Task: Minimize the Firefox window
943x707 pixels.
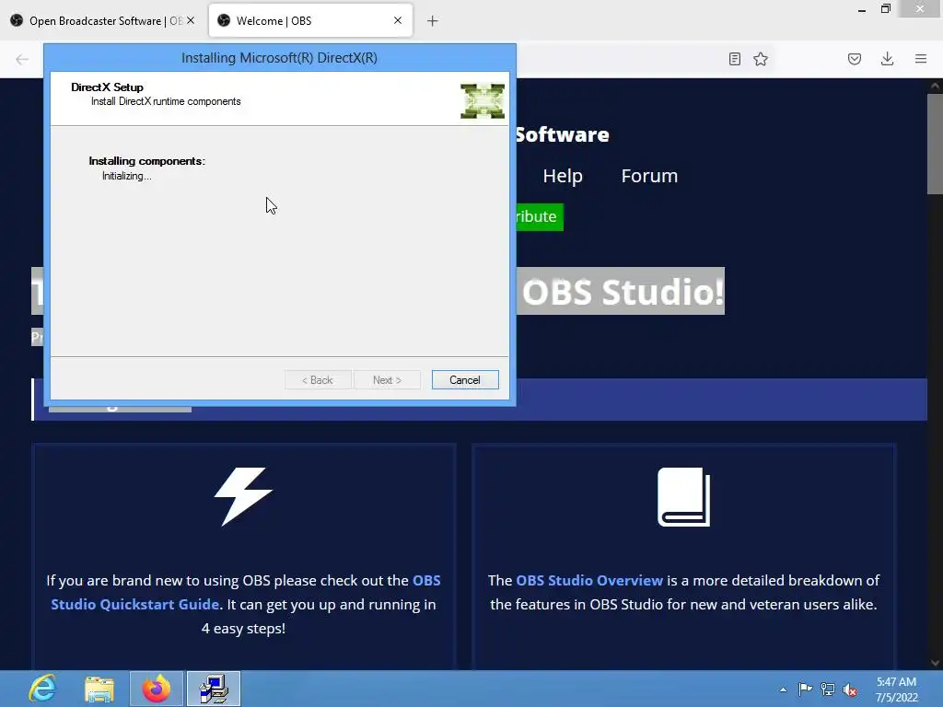Action: (862, 10)
